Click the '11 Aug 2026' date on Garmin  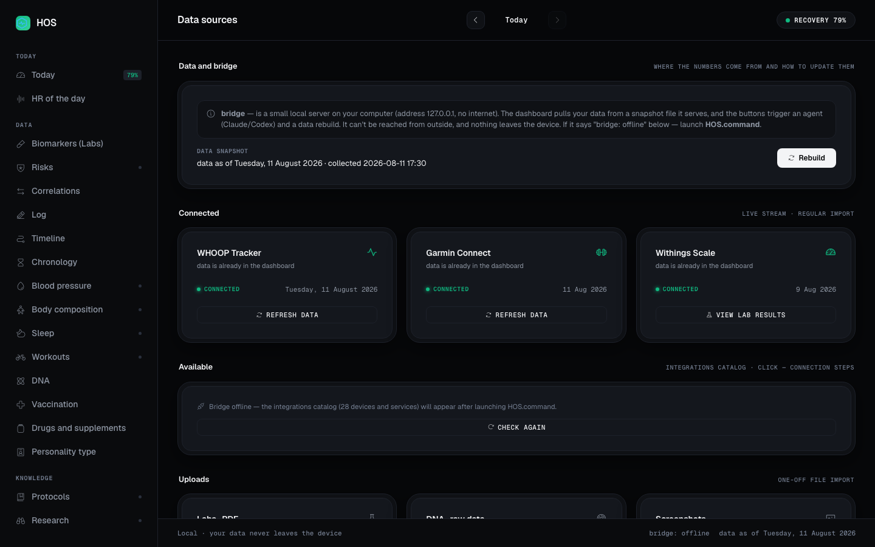585,289
